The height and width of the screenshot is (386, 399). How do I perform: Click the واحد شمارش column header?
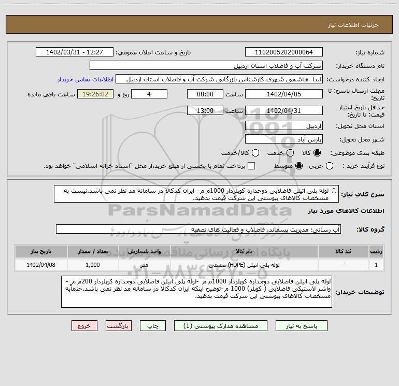point(144,251)
